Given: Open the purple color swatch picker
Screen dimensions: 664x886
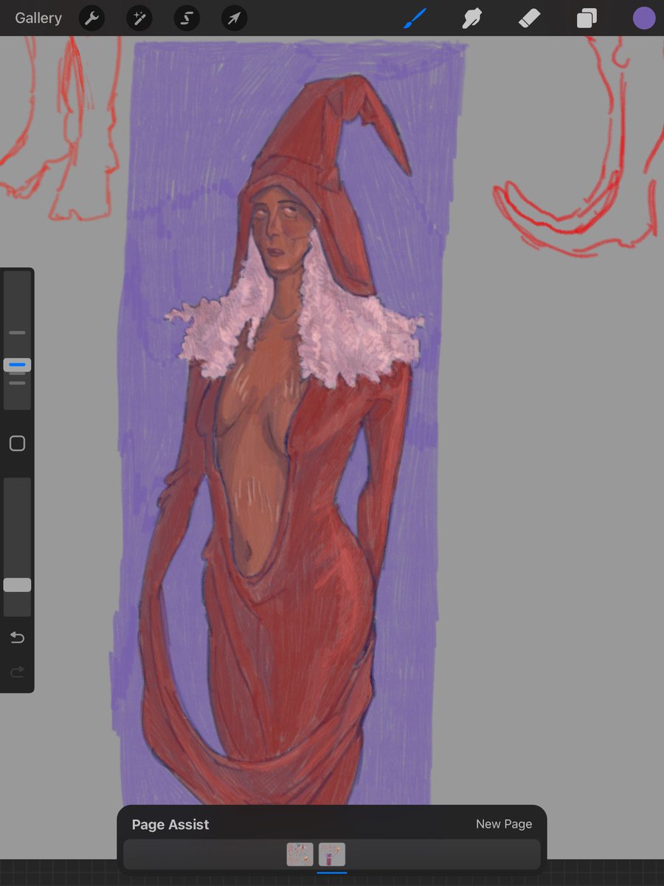Looking at the screenshot, I should [643, 18].
